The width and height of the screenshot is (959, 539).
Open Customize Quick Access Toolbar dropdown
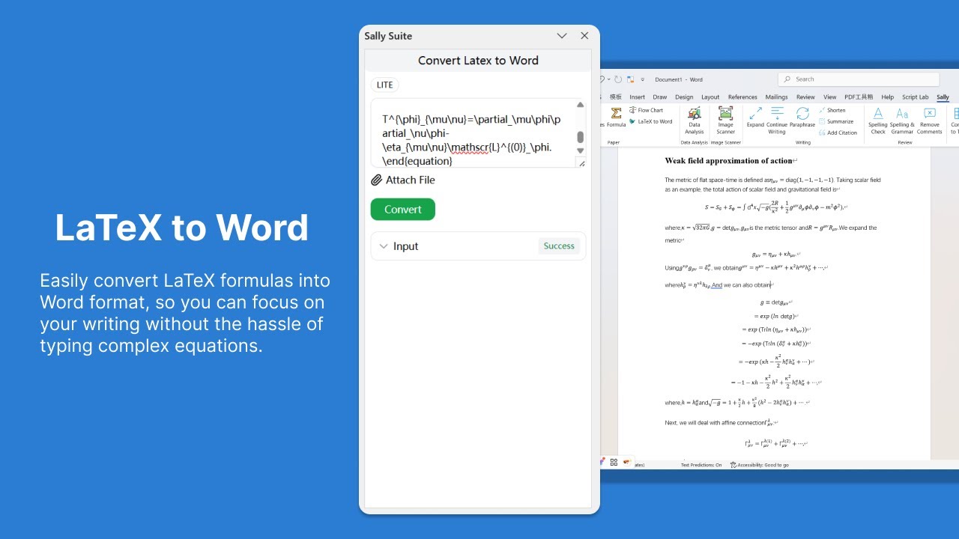point(642,79)
